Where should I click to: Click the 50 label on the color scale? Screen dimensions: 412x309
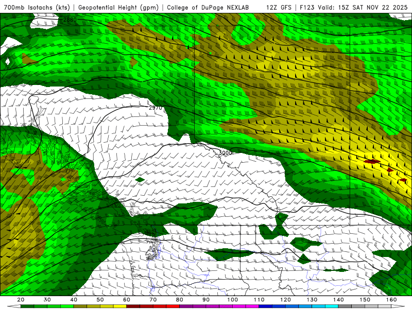(100, 300)
